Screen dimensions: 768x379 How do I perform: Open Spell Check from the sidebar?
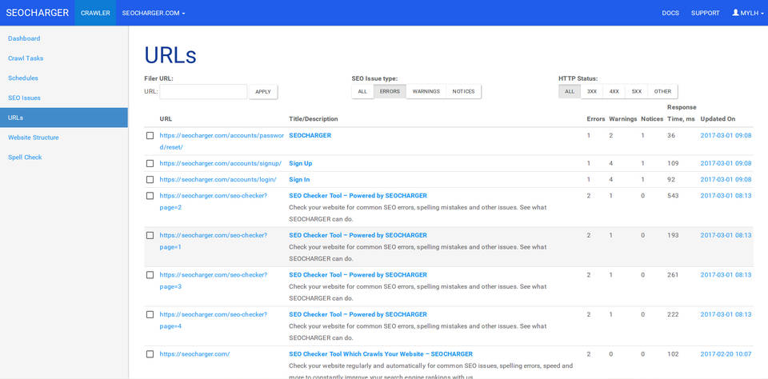click(25, 158)
